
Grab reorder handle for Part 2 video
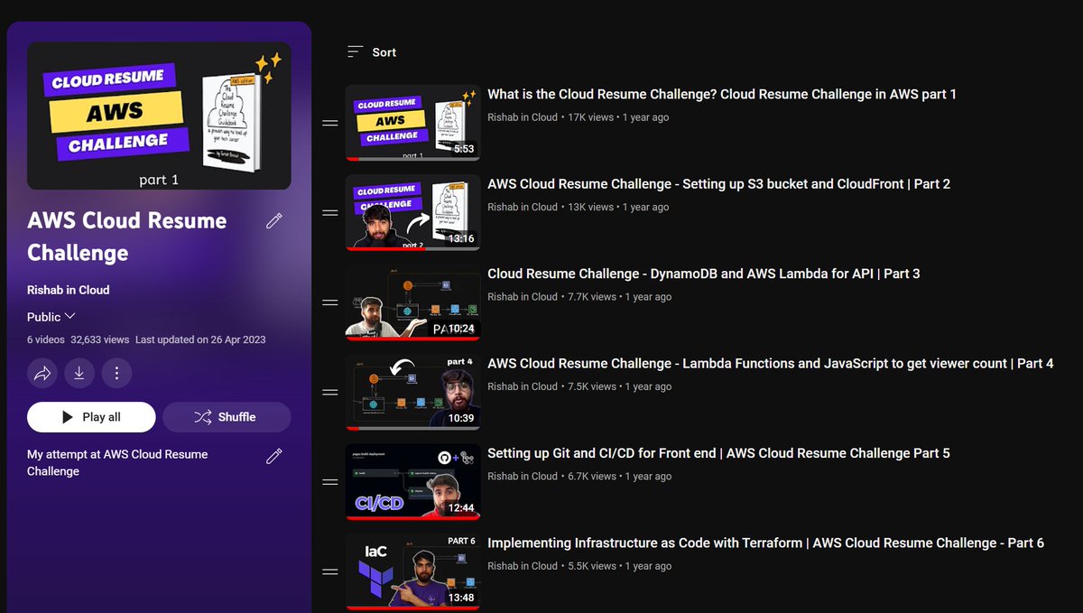330,212
